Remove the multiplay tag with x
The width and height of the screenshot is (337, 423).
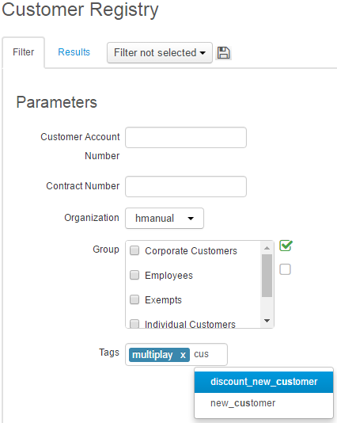[183, 355]
